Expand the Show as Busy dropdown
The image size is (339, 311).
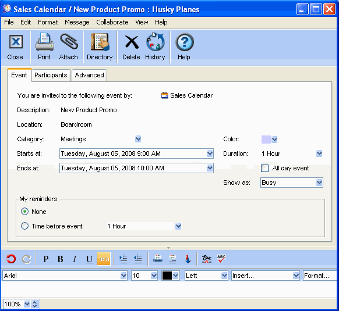pos(319,183)
